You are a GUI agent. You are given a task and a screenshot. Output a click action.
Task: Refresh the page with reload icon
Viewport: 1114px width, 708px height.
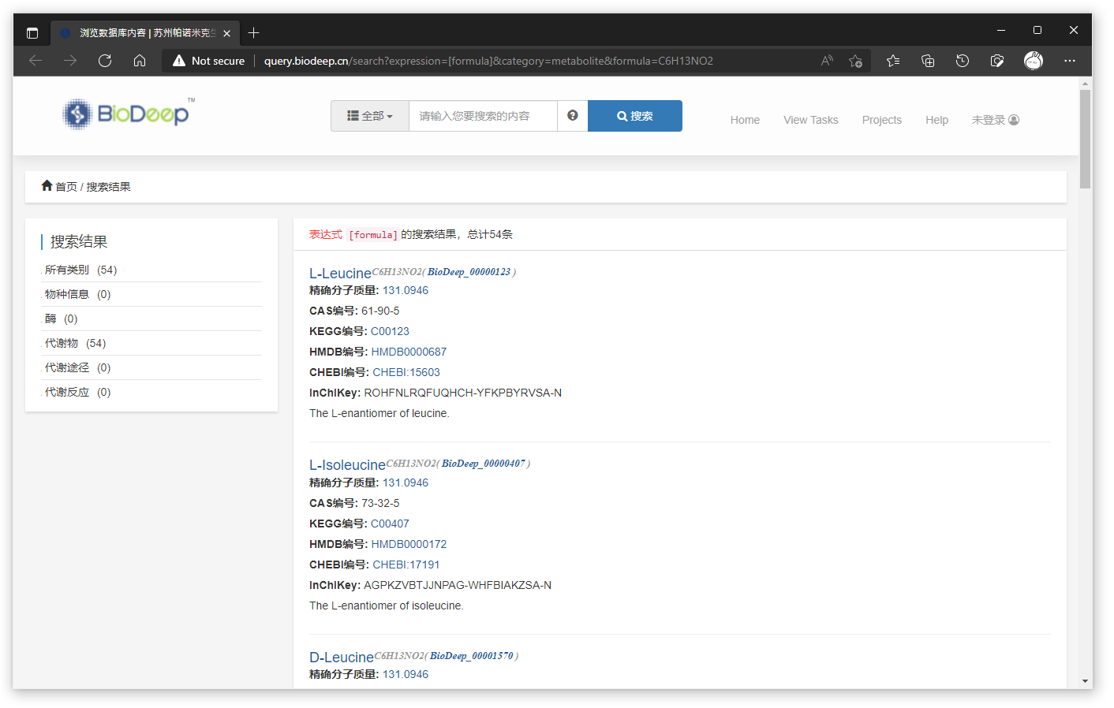click(x=105, y=61)
